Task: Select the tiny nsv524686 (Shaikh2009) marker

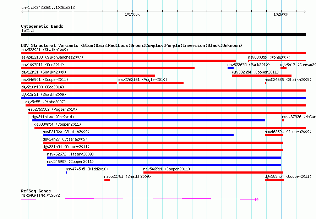Action: [x=266, y=83]
